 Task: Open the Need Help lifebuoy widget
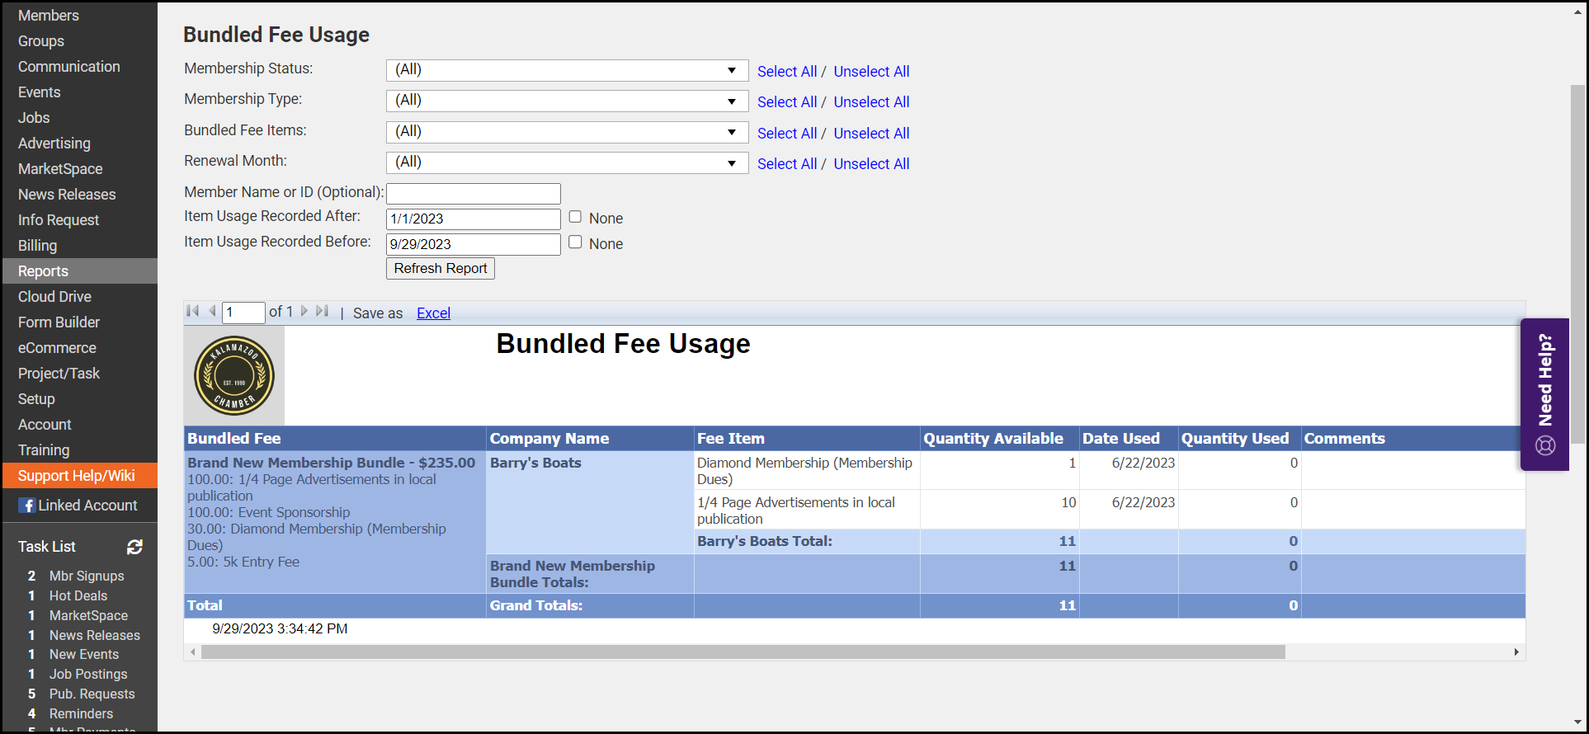1544,394
